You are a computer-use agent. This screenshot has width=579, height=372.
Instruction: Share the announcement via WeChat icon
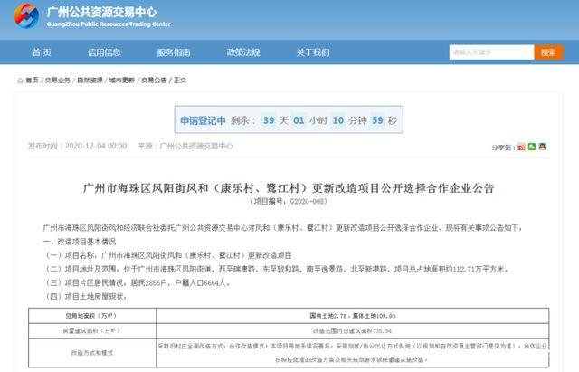point(532,147)
